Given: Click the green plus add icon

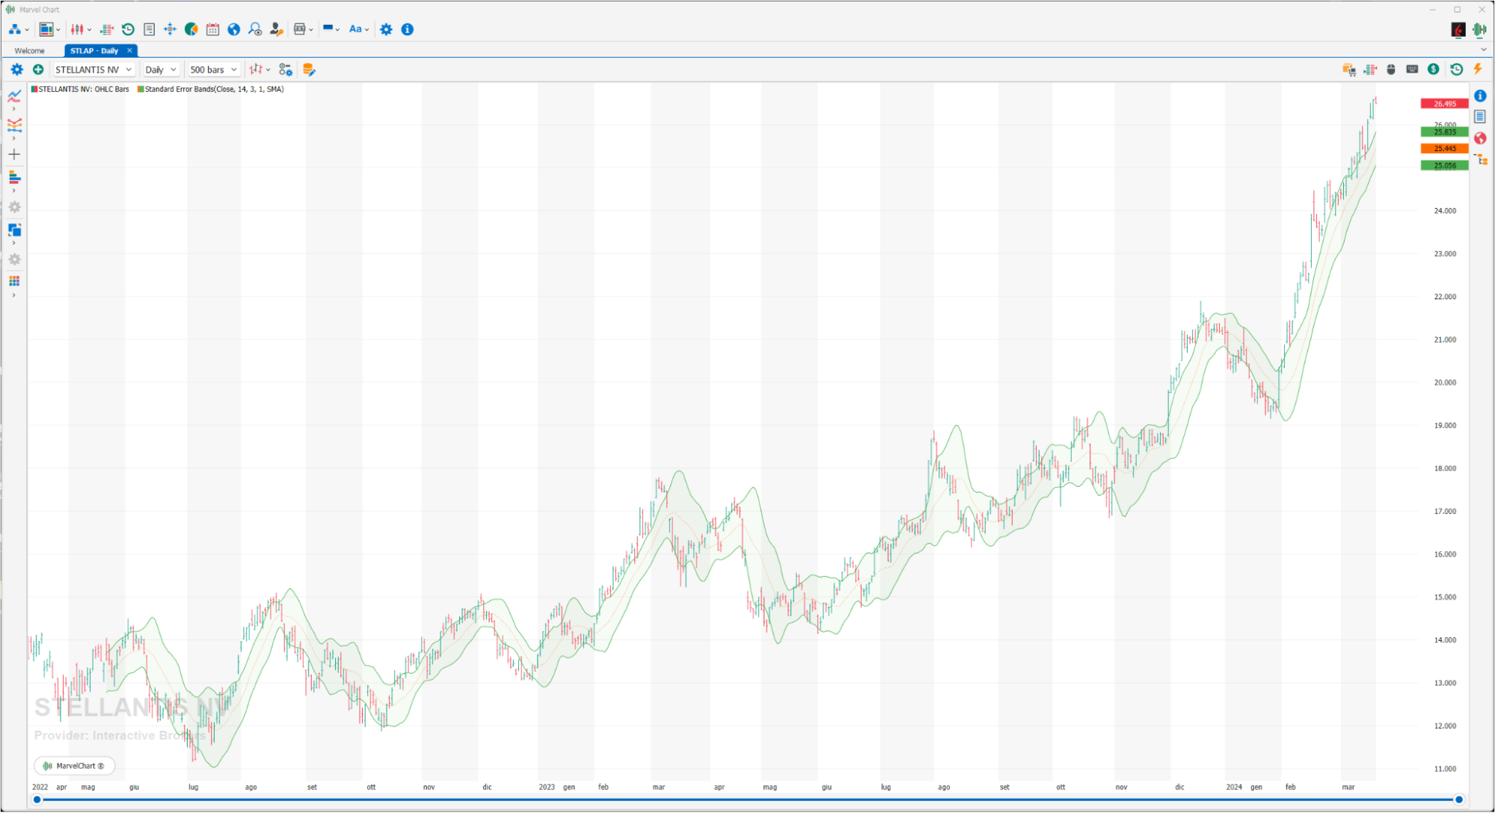Looking at the screenshot, I should tap(38, 70).
